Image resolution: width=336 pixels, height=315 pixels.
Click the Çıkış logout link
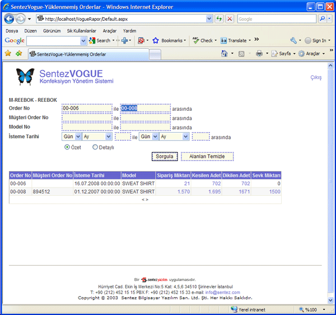(316, 77)
